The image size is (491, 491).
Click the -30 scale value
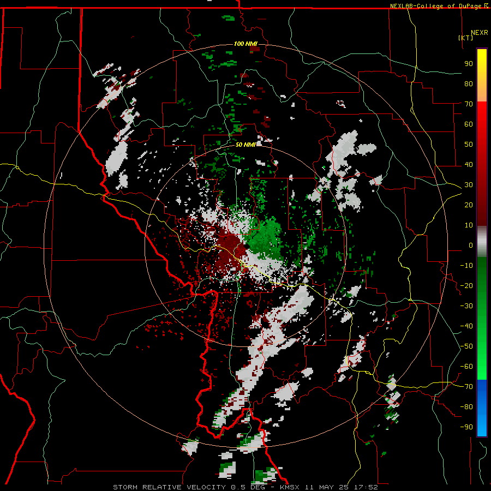click(466, 306)
